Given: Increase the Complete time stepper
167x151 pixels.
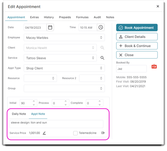Looking at the screenshot, I should point(99,101).
